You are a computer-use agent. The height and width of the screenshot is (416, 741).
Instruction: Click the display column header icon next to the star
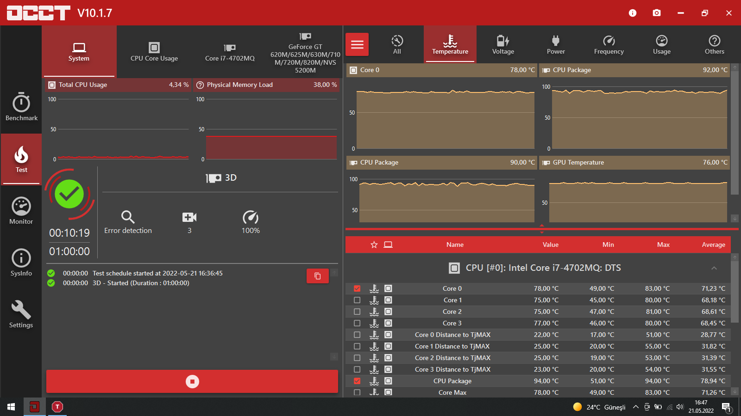[388, 245]
